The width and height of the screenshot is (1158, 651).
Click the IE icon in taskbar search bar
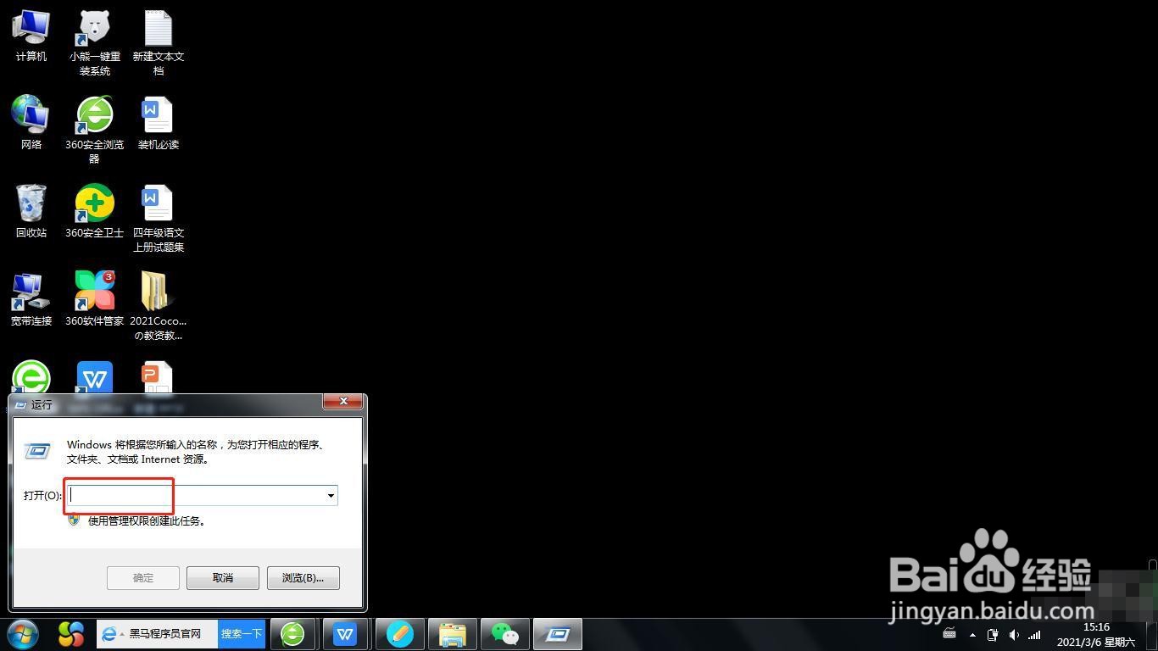pyautogui.click(x=109, y=634)
